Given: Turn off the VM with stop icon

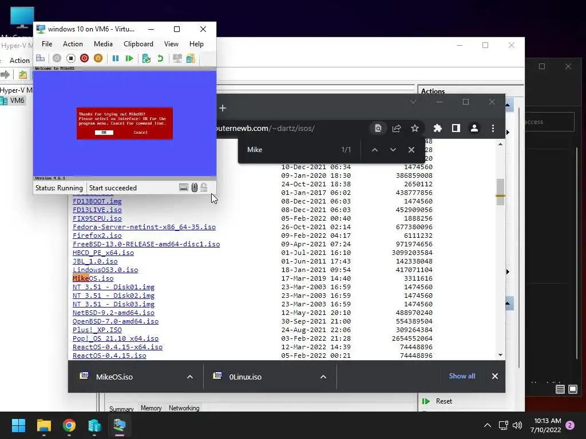Looking at the screenshot, I should coord(70,58).
